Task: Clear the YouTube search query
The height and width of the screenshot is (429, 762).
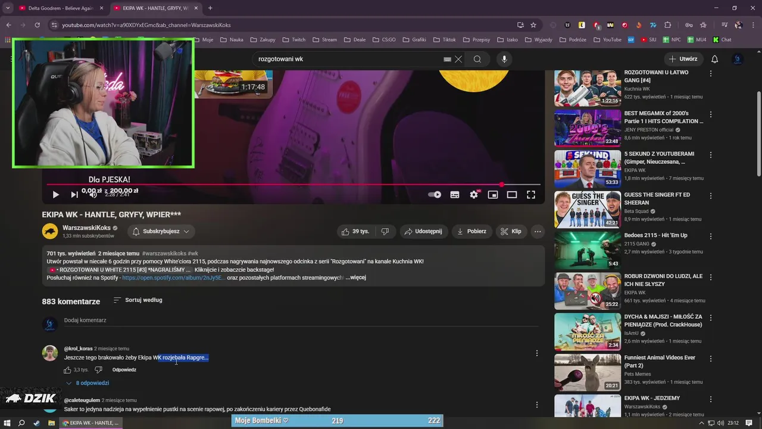Action: point(458,59)
